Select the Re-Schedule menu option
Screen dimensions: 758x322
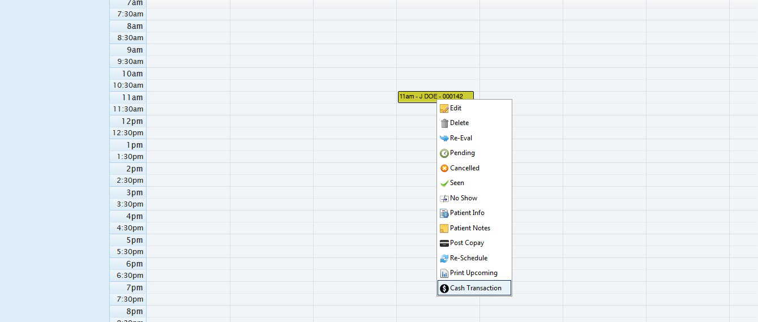click(468, 258)
